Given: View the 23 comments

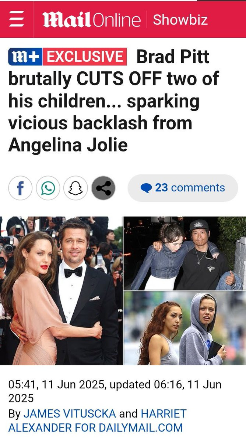Looking at the screenshot, I should [183, 188].
